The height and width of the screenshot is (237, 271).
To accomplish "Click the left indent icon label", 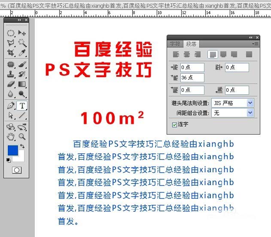I will [x=174, y=67].
